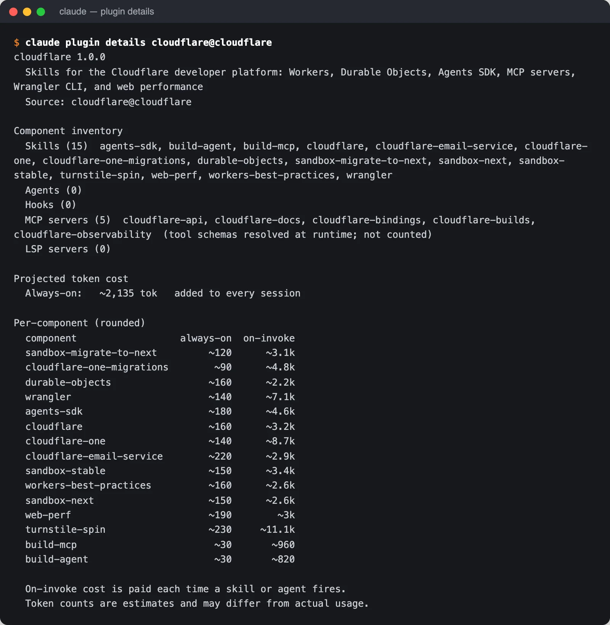610x625 pixels.
Task: Click the always-on value '~220'
Action: click(220, 457)
